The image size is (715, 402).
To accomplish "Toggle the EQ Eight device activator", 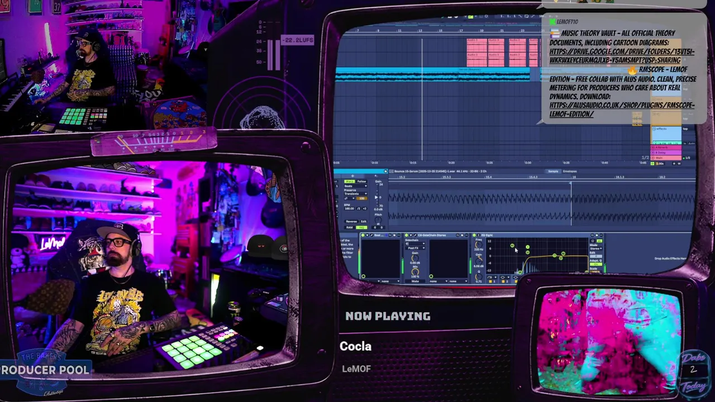I will click(x=475, y=235).
